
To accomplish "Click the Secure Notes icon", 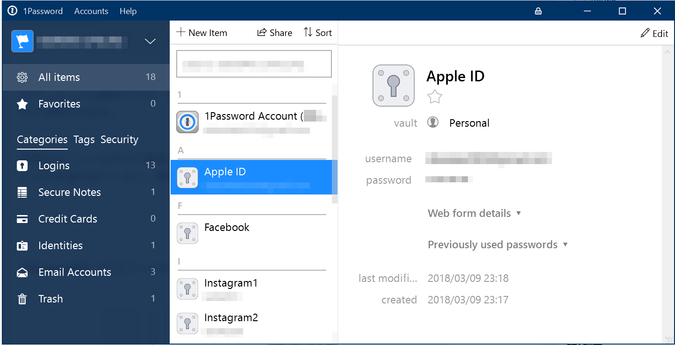I will pos(22,192).
